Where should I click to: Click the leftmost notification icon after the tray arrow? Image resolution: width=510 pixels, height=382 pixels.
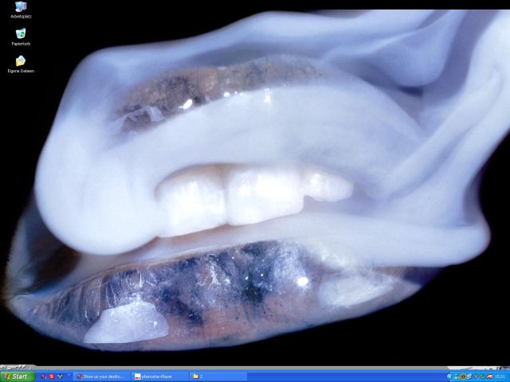click(457, 376)
